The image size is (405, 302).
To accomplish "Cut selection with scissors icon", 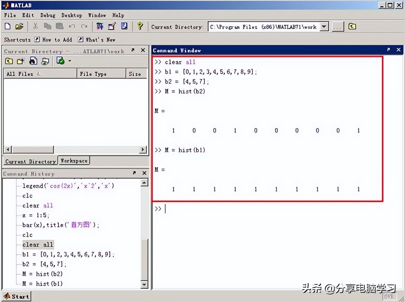I will (35, 26).
